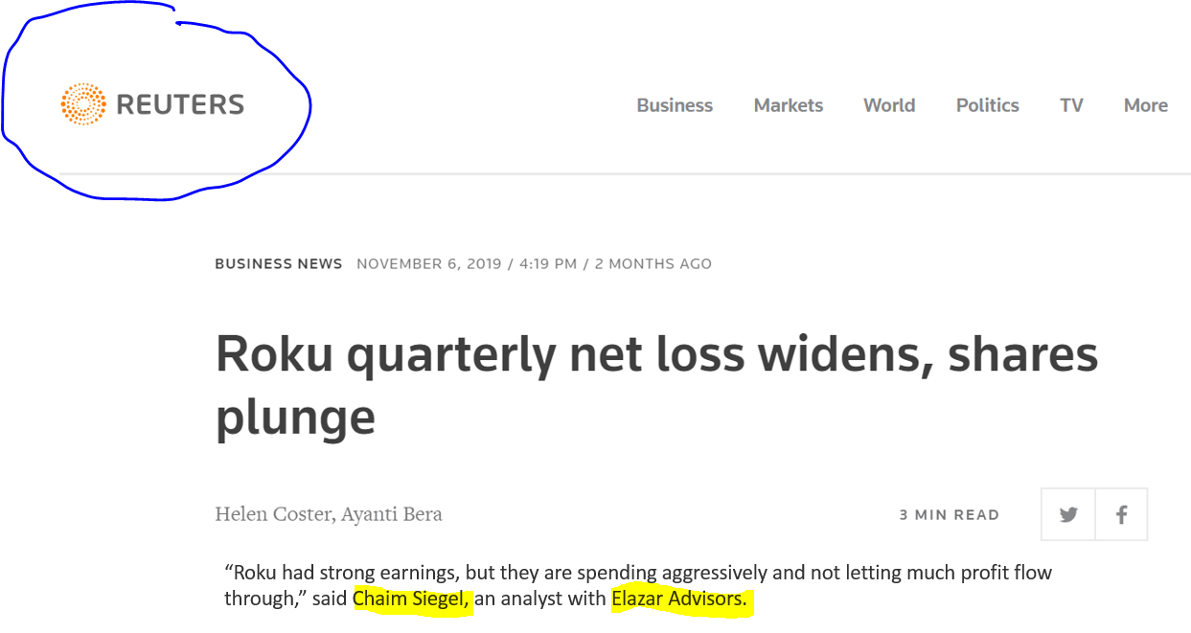Click the November 6, 2019 timestamp
Screen dimensions: 1191x633
(429, 263)
